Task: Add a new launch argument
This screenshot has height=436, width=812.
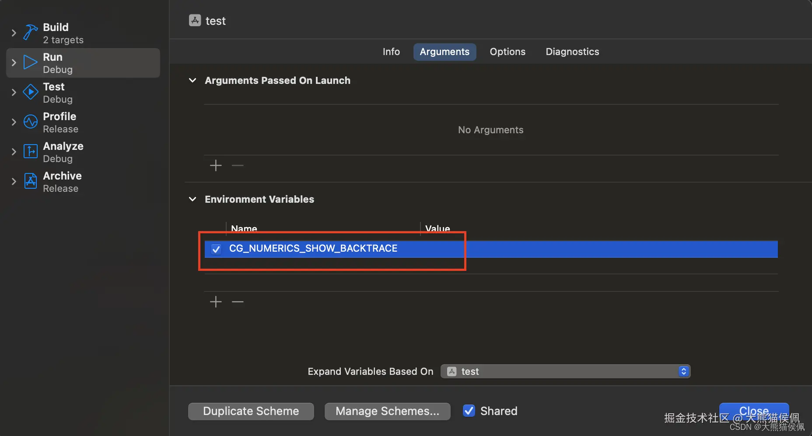Action: pyautogui.click(x=216, y=166)
